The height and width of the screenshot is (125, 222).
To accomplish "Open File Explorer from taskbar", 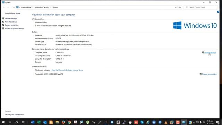I will tap(57, 122).
